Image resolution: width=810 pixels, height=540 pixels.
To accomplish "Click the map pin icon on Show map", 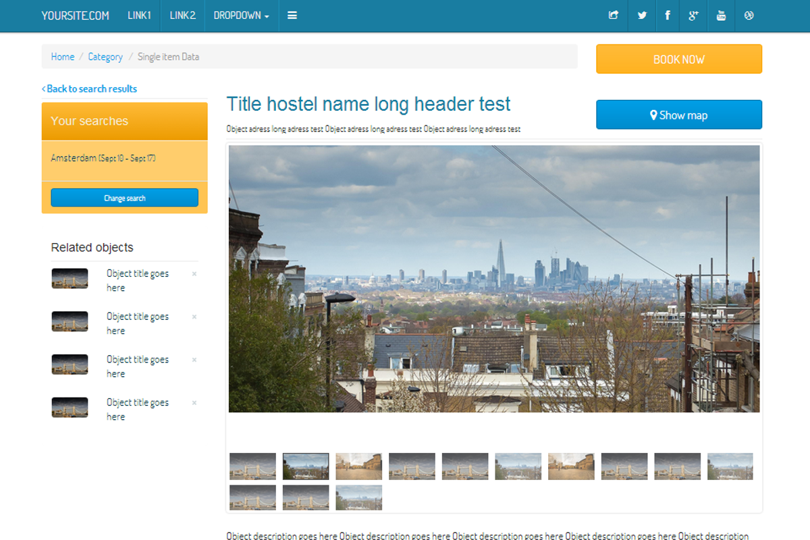I will click(652, 115).
